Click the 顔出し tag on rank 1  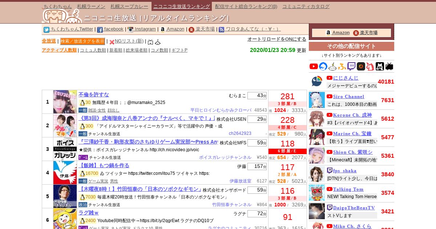coord(113,110)
